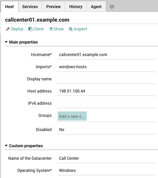Click the Imports* label
This screenshot has height=178, width=158.
pos(44,67)
